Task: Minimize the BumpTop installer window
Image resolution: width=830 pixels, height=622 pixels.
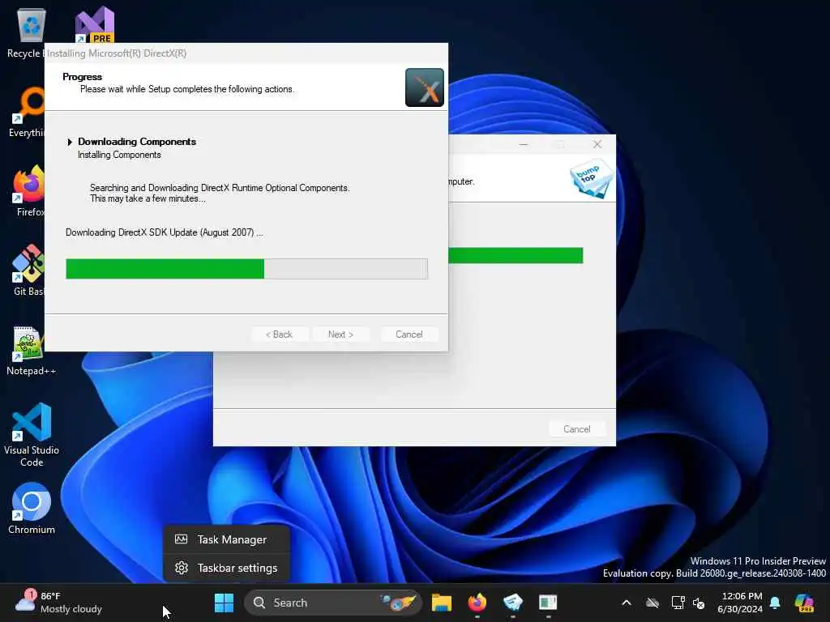Action: click(524, 144)
